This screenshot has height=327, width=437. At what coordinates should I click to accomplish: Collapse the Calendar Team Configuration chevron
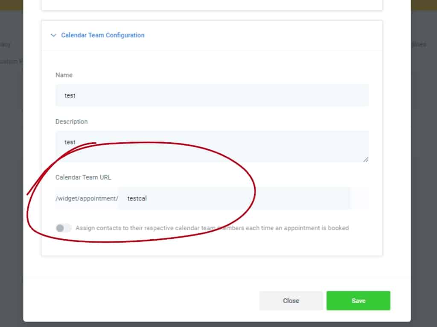pos(53,35)
